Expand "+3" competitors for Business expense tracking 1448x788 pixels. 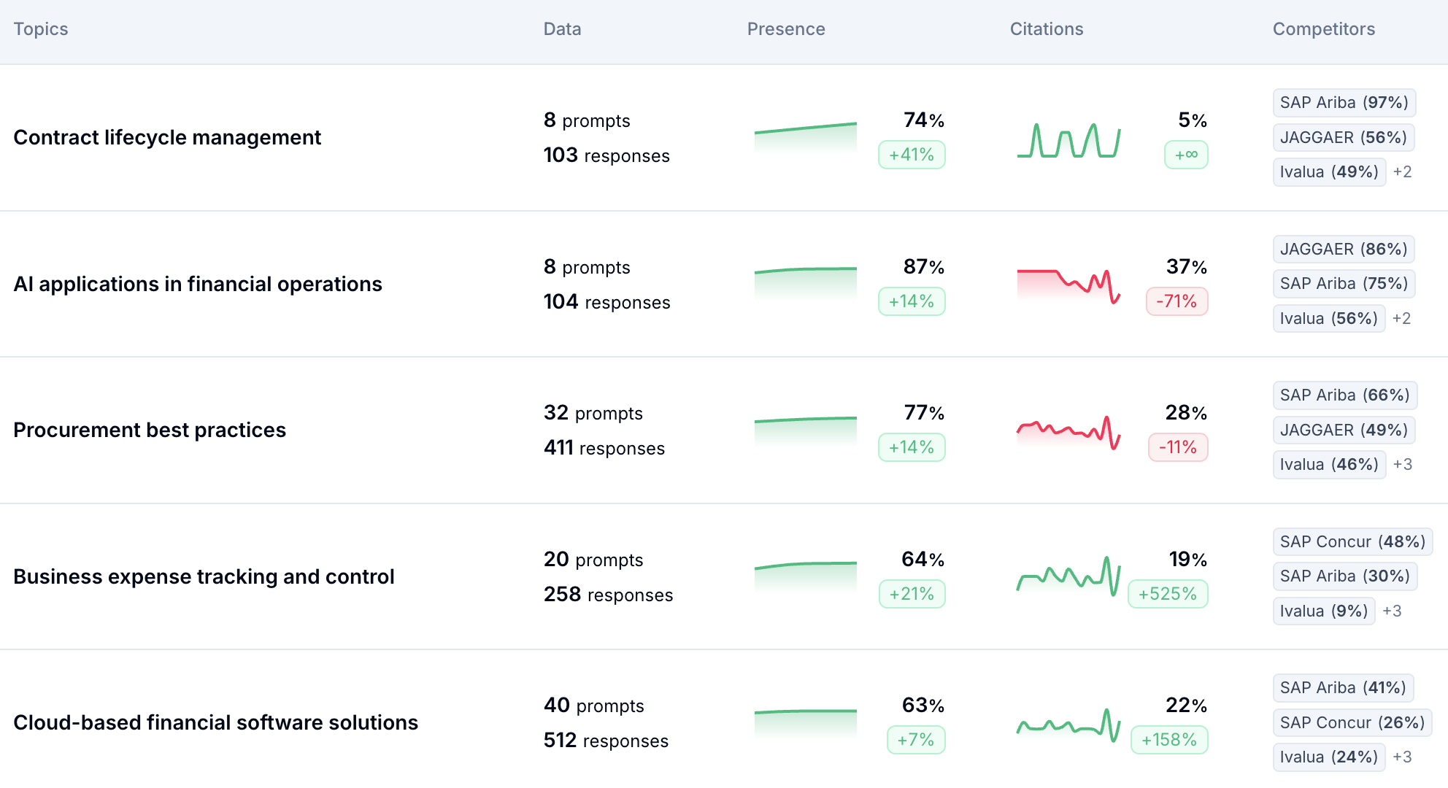1393,611
